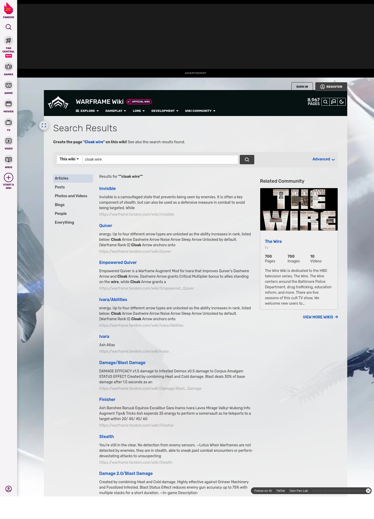Click Join Fan Lab in promo bar

click(x=299, y=491)
